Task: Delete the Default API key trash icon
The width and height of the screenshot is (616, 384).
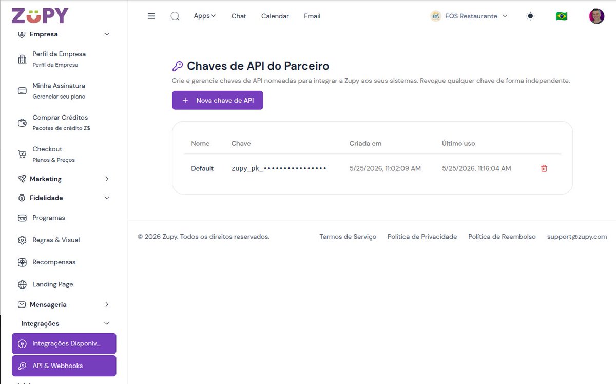Action: pyautogui.click(x=544, y=168)
